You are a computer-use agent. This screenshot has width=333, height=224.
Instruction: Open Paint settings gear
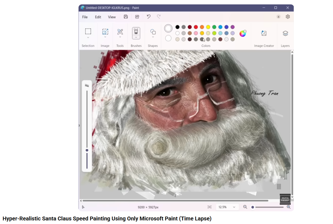[x=288, y=17]
